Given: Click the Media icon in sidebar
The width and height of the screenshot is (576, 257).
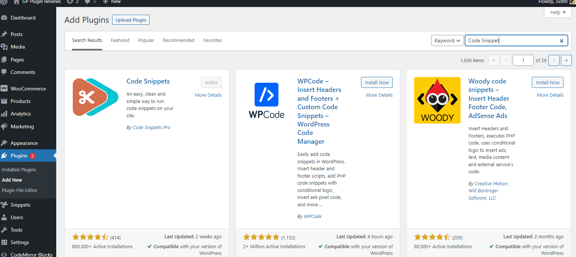Looking at the screenshot, I should pos(4,47).
